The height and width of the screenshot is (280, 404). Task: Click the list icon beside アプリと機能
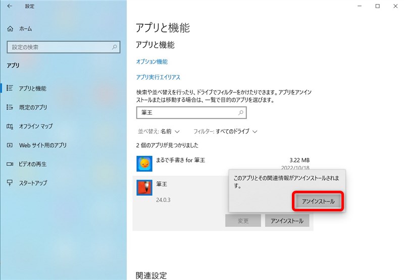10,88
